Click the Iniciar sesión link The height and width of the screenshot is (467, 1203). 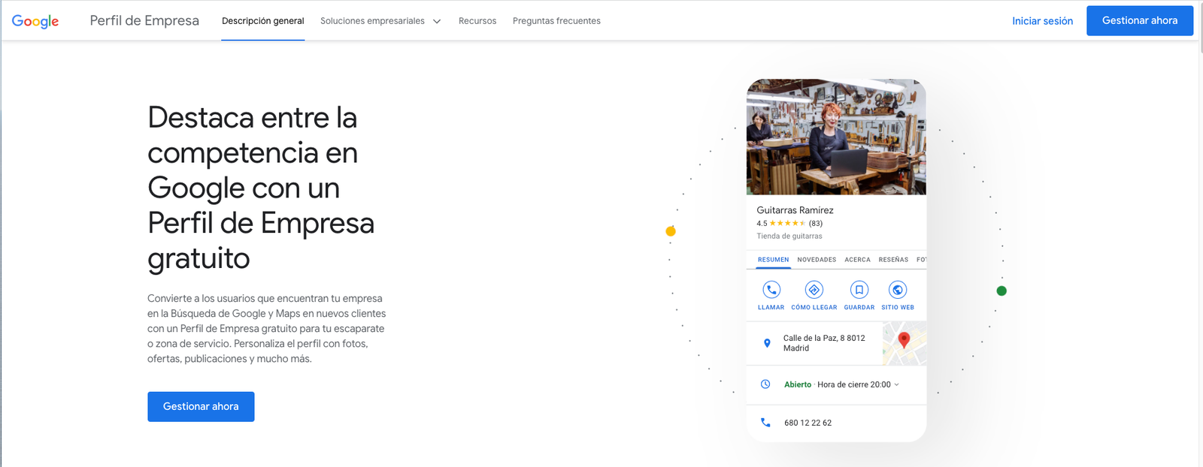(x=1042, y=21)
